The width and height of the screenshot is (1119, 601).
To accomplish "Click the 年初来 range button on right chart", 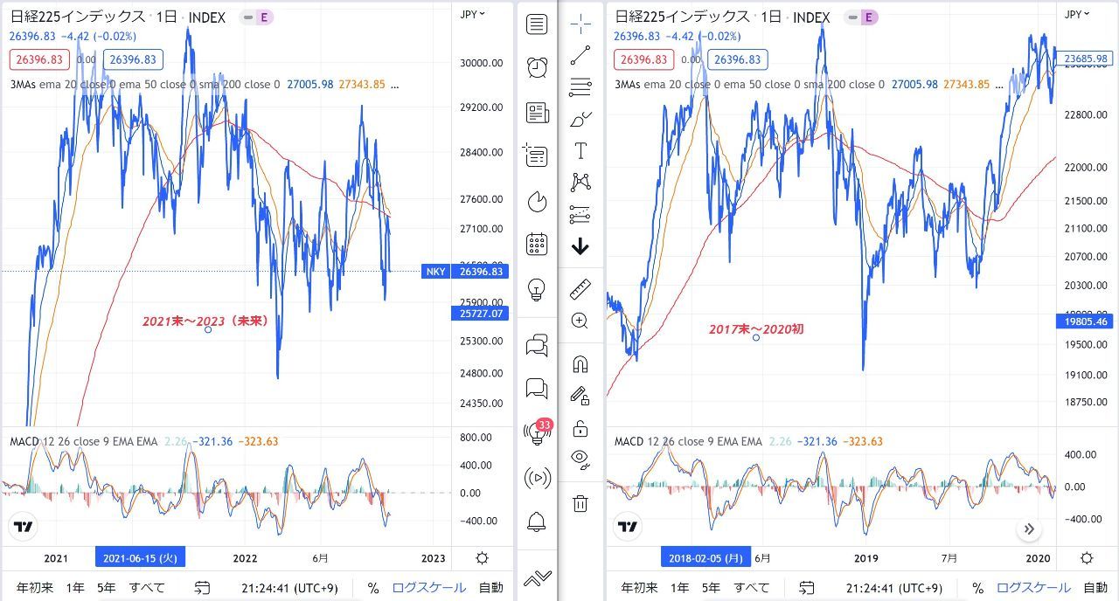I will point(639,588).
